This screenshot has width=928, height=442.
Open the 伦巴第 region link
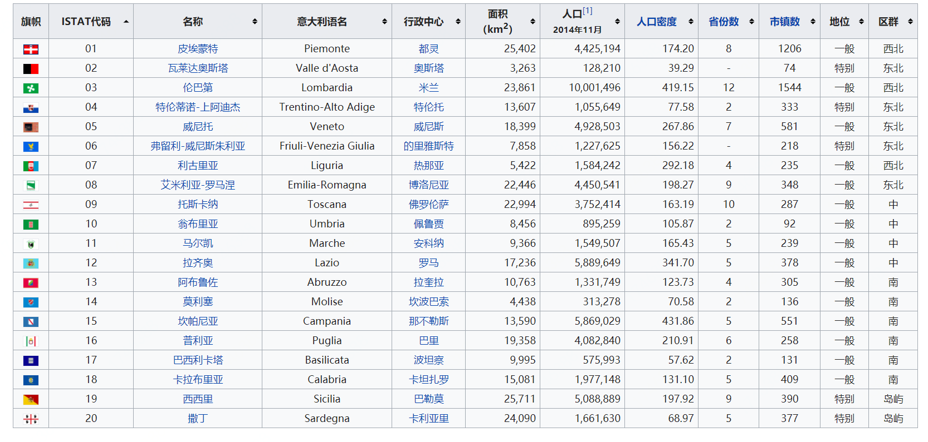(x=198, y=88)
